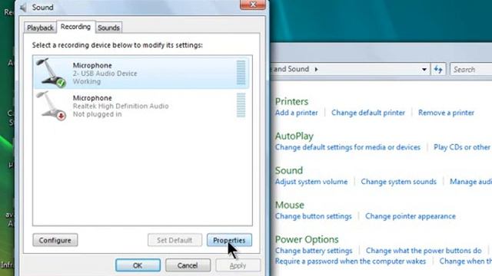
Task: Click 'Require a password when the computer wakes'
Action: (351, 261)
